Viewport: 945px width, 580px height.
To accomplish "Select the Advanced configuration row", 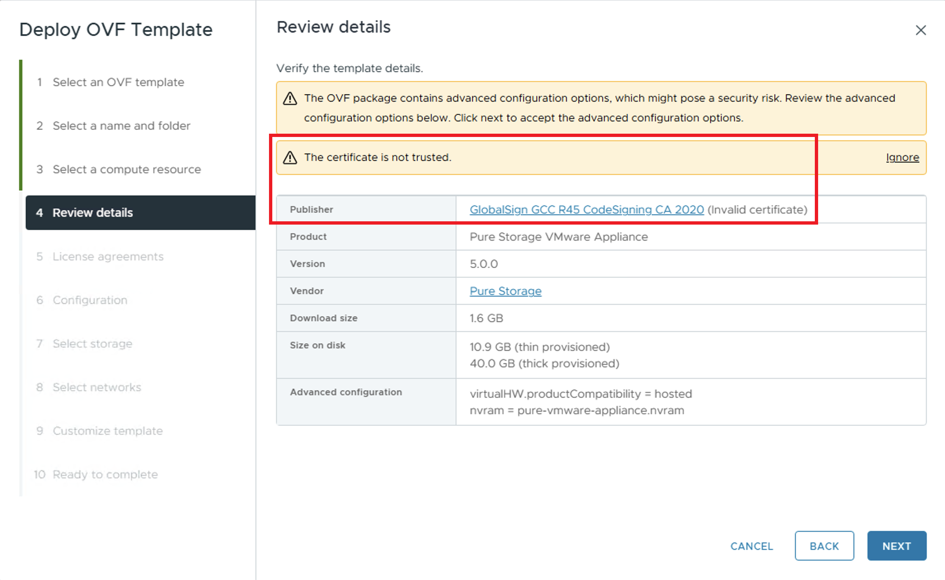I will point(346,392).
